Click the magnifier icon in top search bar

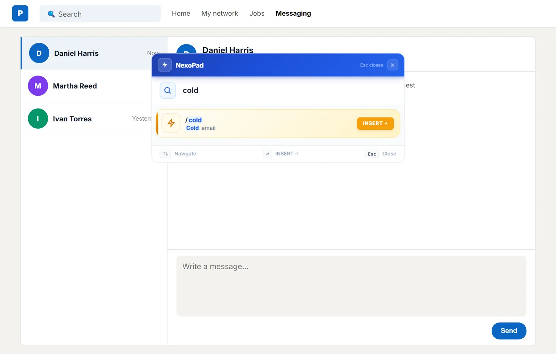point(51,14)
